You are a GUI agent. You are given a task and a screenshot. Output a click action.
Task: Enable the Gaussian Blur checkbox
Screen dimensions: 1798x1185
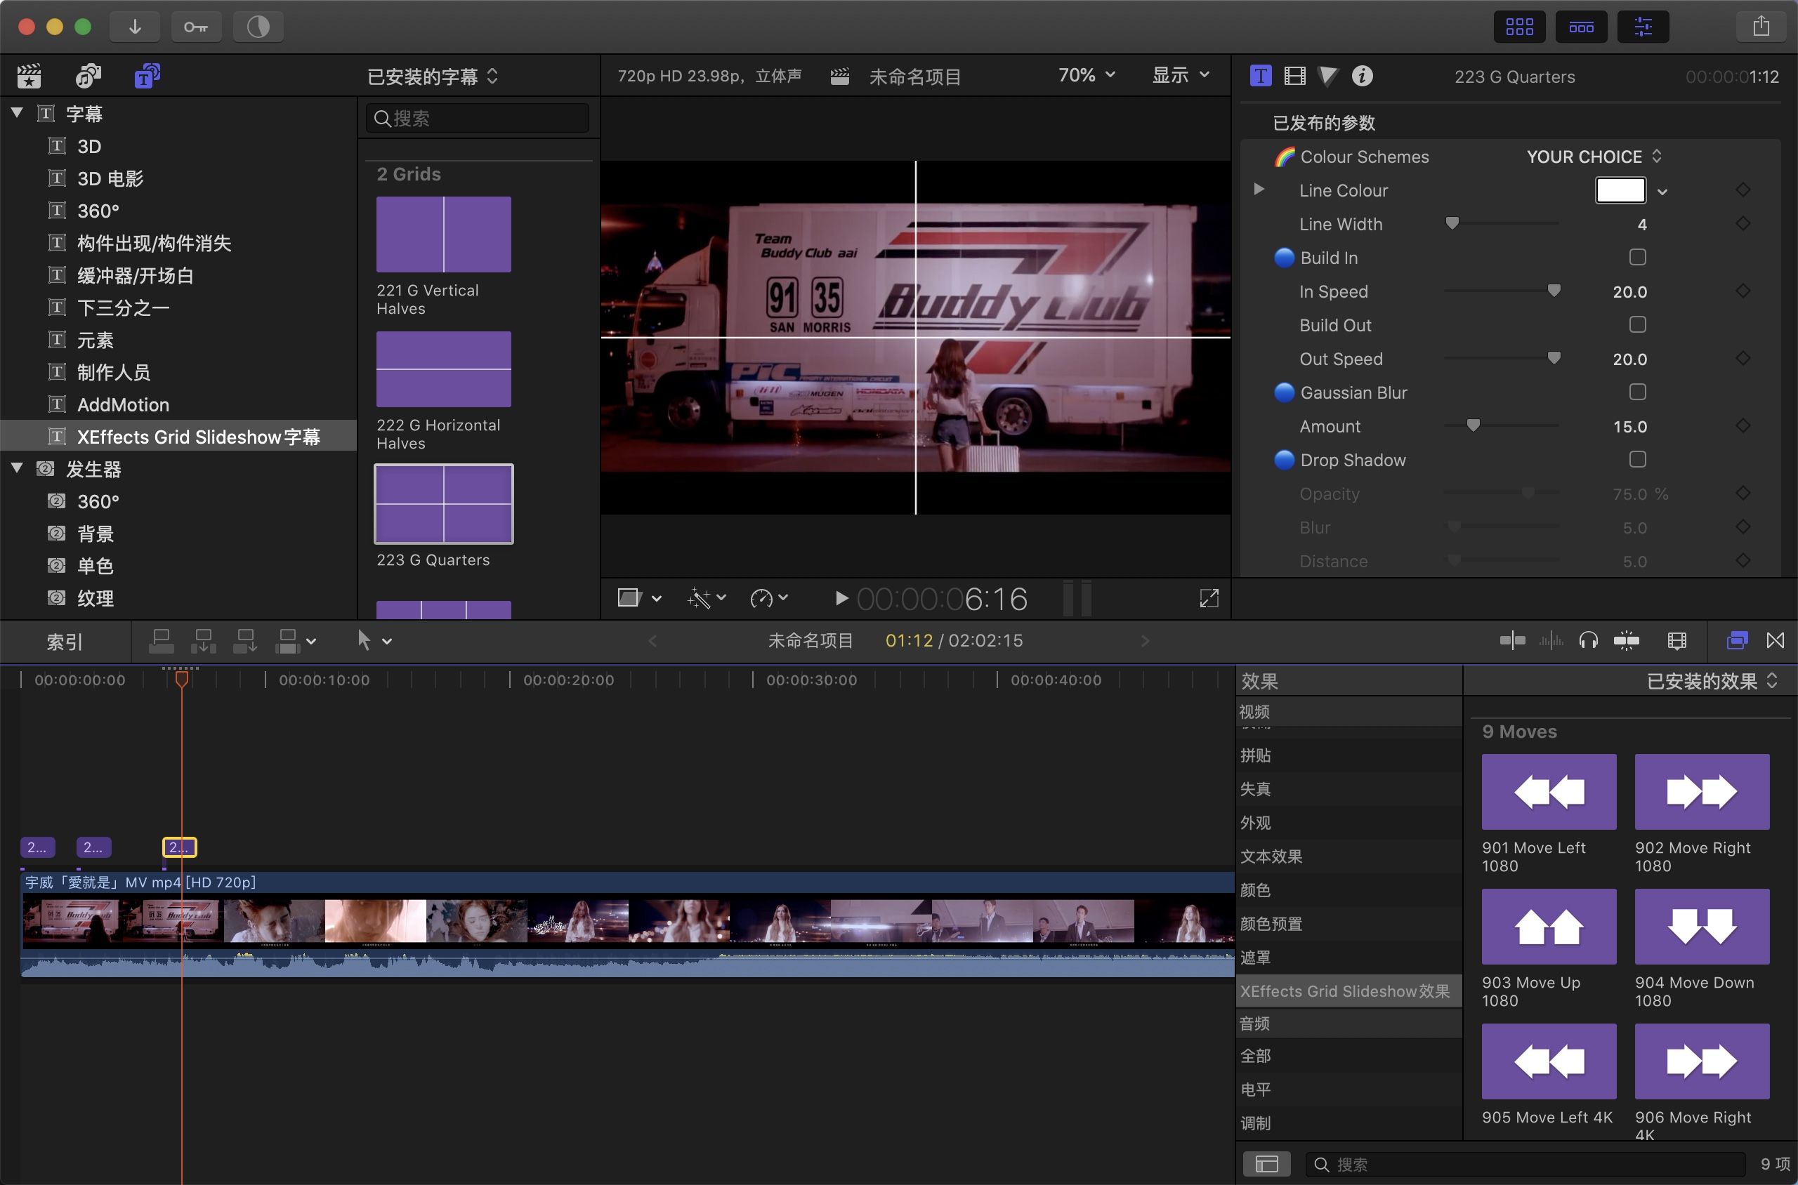[1637, 392]
